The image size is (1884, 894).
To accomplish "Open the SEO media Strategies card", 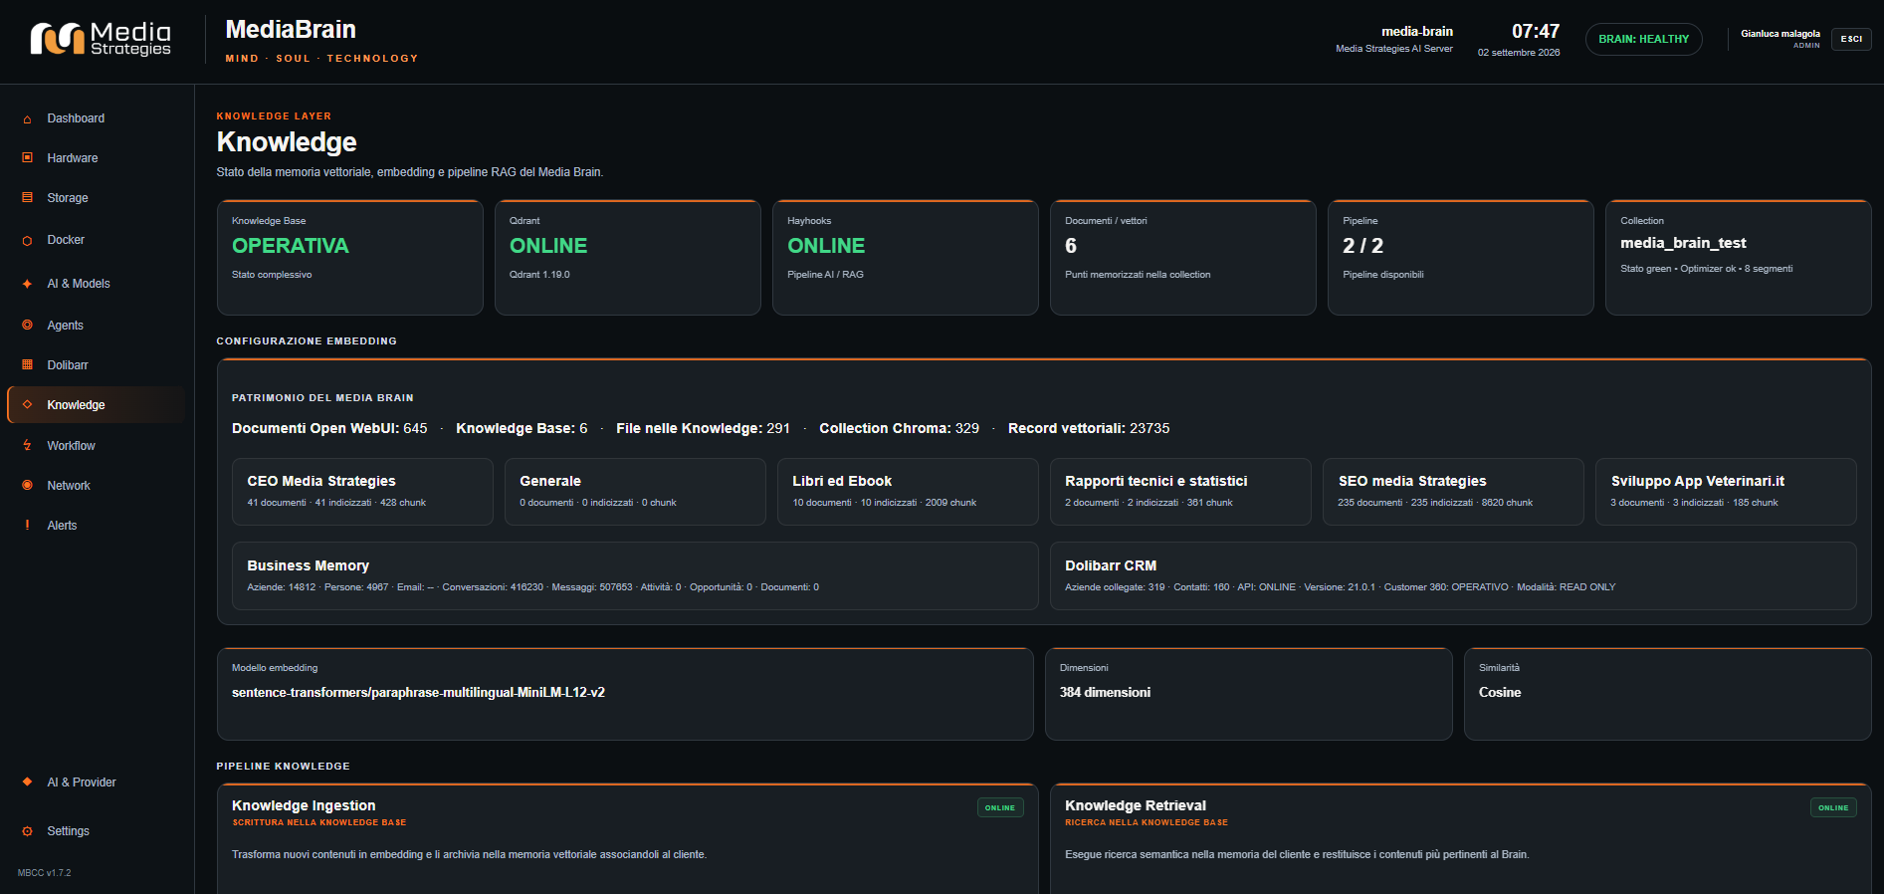I will coord(1453,492).
